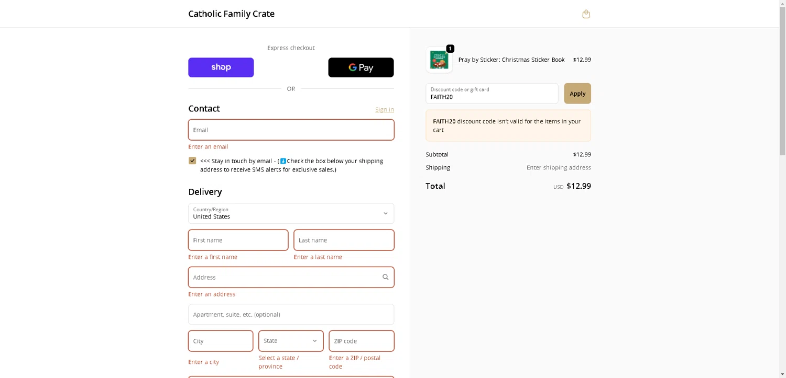Click the address search magnifier icon
Viewport: 786px width, 378px height.
(x=385, y=277)
